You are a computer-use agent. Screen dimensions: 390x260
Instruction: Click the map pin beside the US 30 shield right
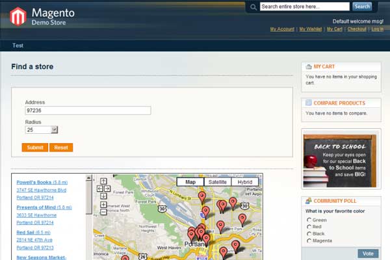(233, 203)
